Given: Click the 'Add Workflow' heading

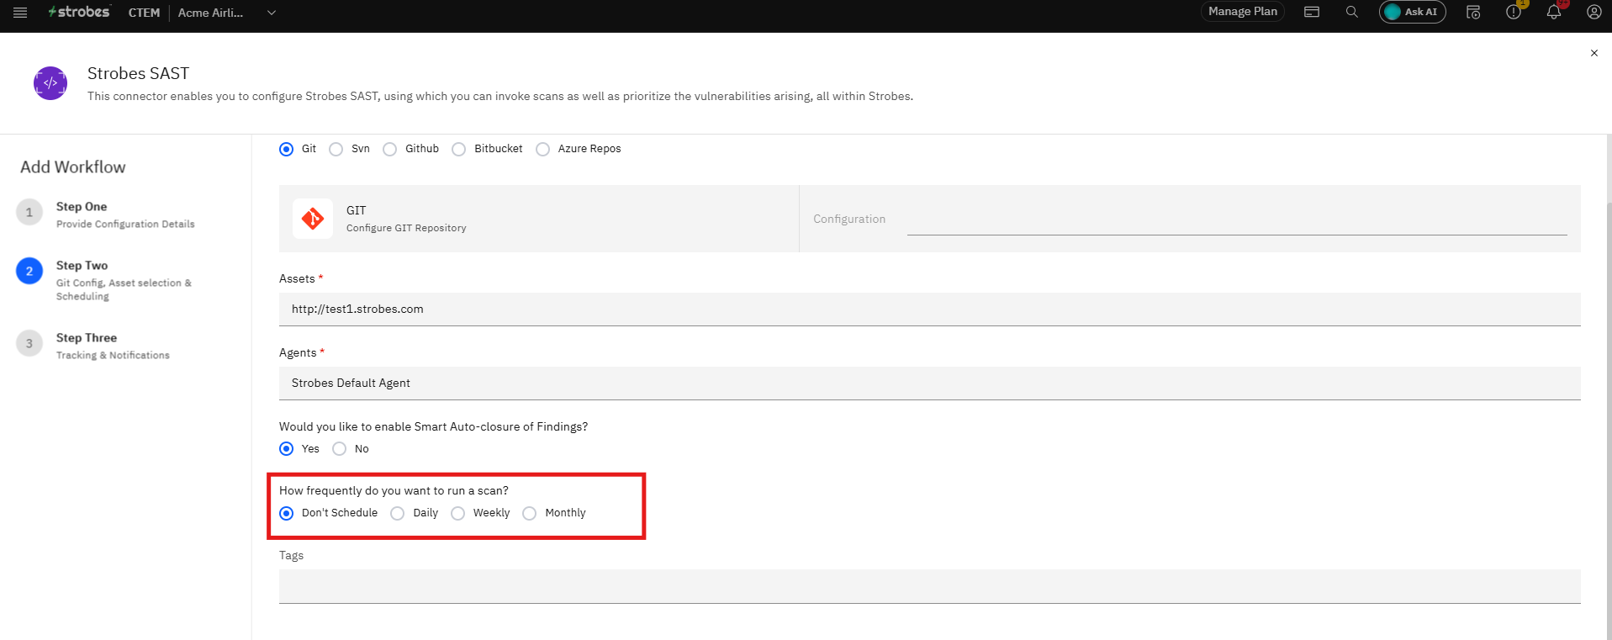Looking at the screenshot, I should [73, 167].
